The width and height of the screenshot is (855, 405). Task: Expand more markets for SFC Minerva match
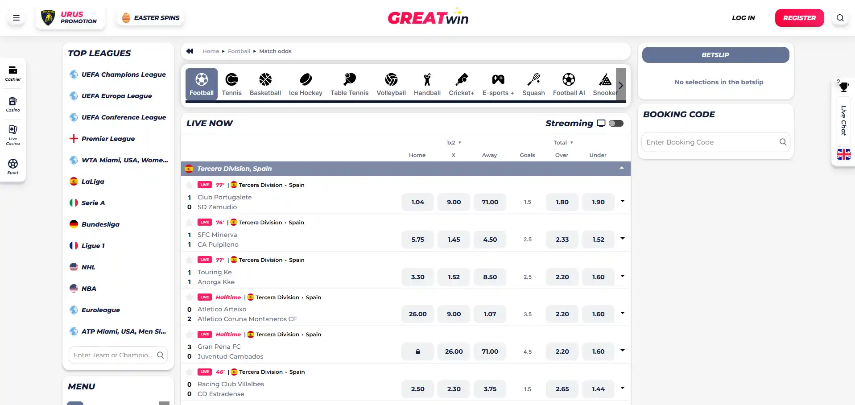623,239
